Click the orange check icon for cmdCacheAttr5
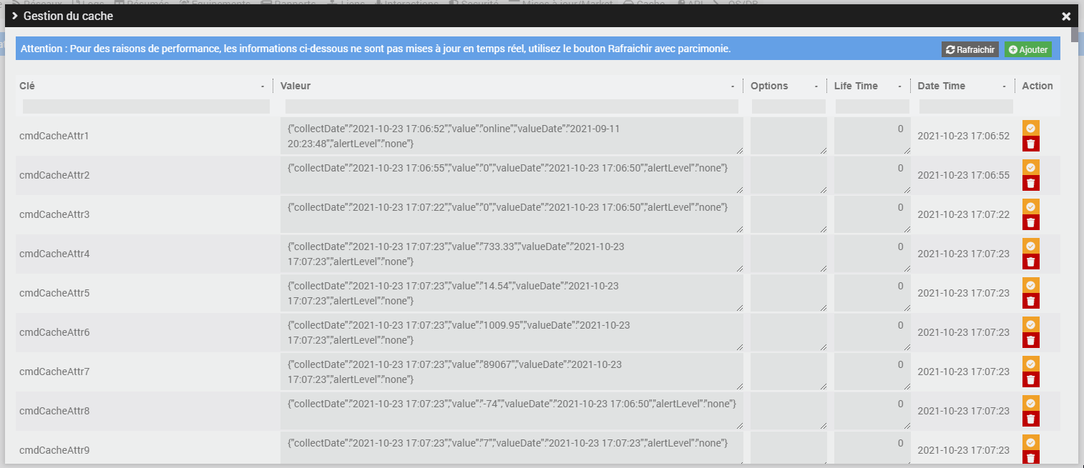The width and height of the screenshot is (1084, 468). (1030, 285)
